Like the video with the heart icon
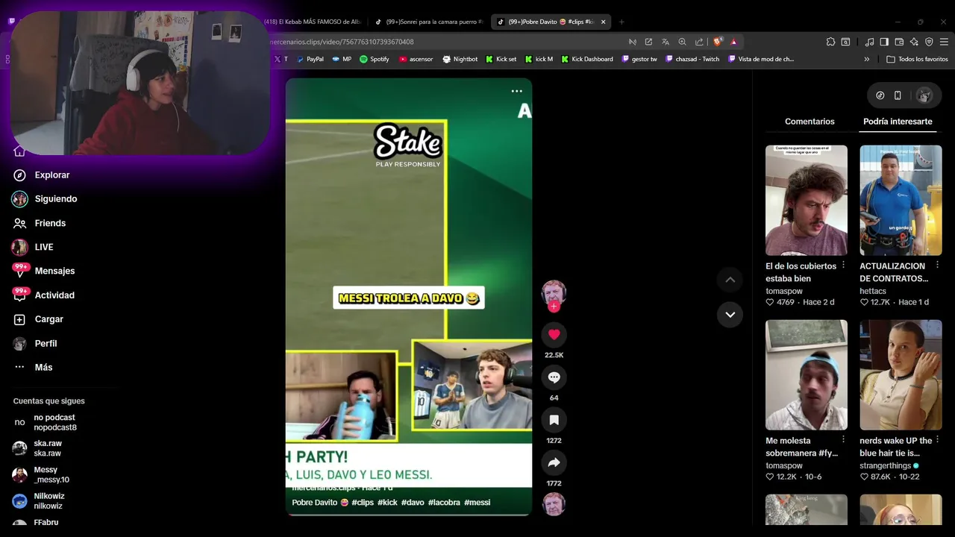Viewport: 955px width, 537px height. point(554,335)
